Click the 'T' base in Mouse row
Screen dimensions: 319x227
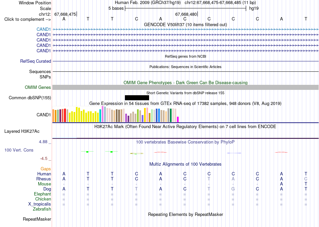(x=306, y=184)
